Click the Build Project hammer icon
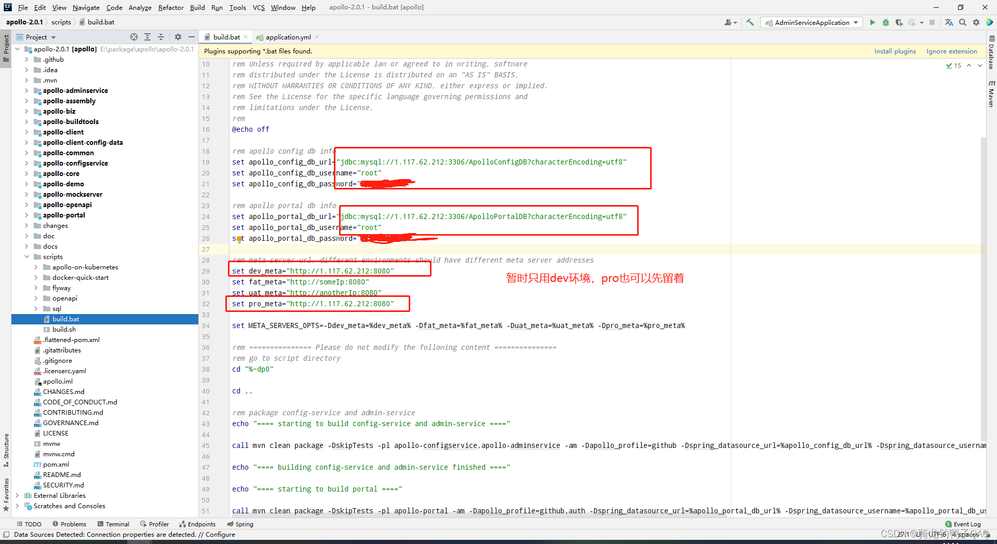 click(x=750, y=22)
